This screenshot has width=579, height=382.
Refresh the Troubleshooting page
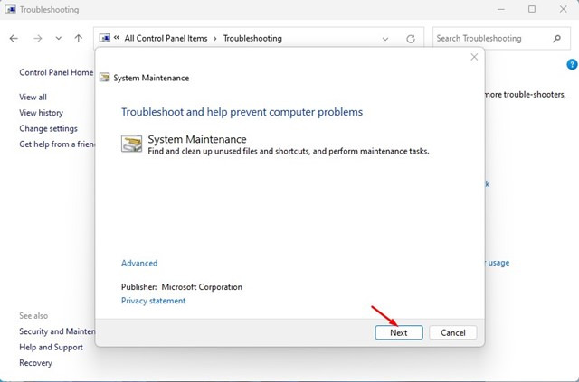pyautogui.click(x=411, y=39)
